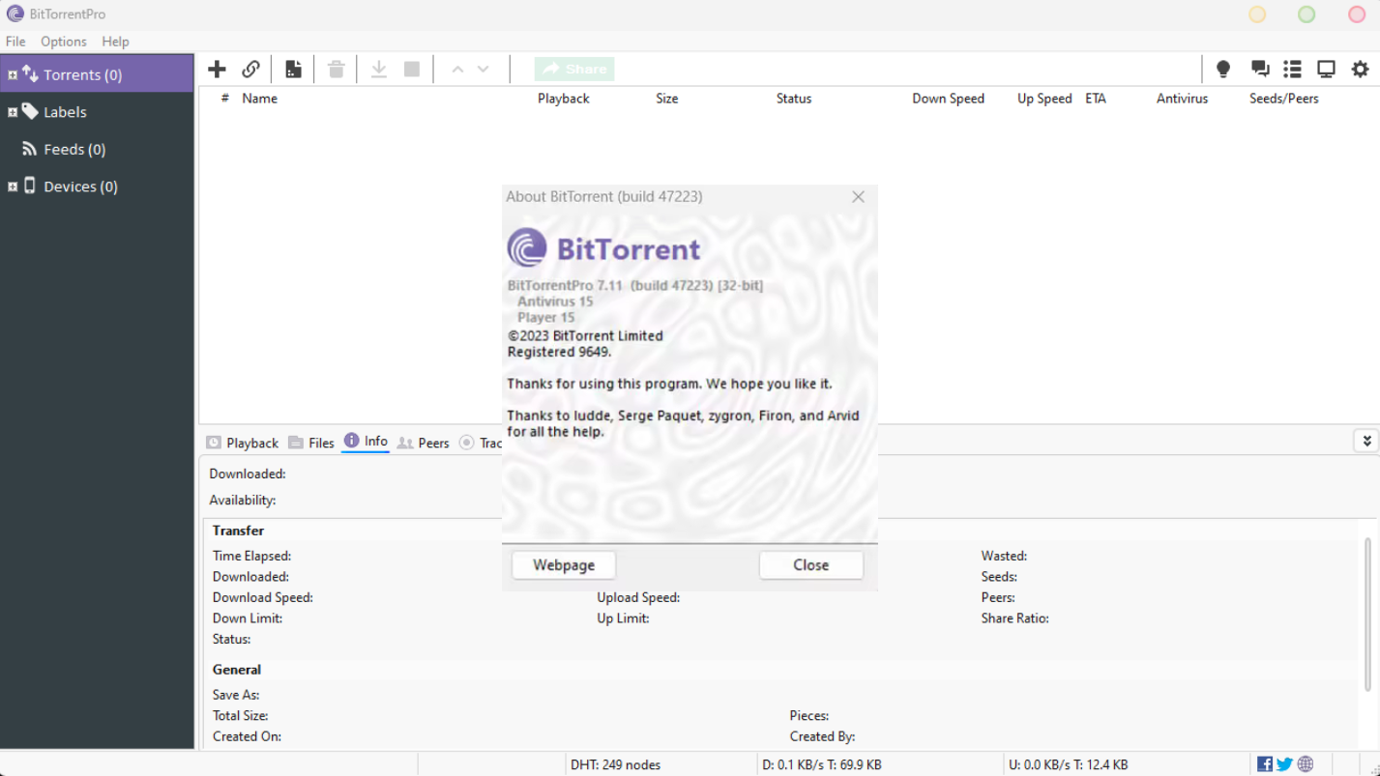This screenshot has height=776, width=1380.
Task: Click the lightbulb icon in toolbar
Action: click(x=1223, y=69)
